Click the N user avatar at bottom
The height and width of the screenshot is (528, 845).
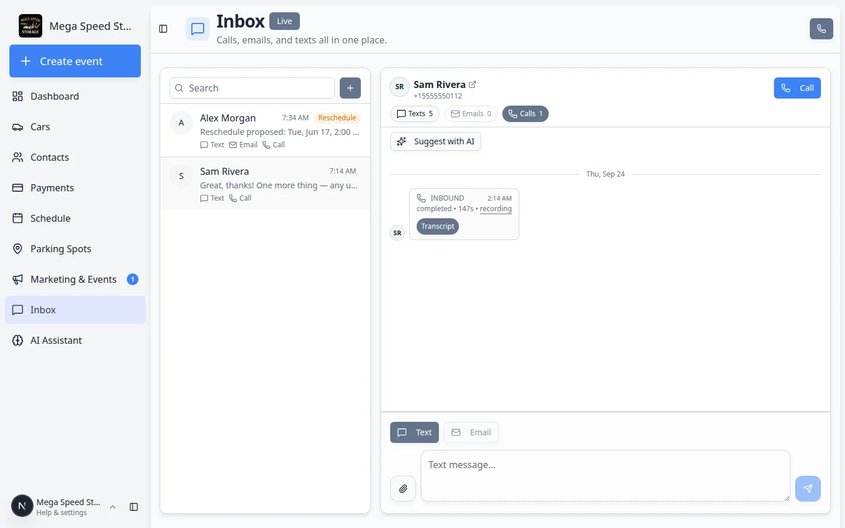point(22,506)
